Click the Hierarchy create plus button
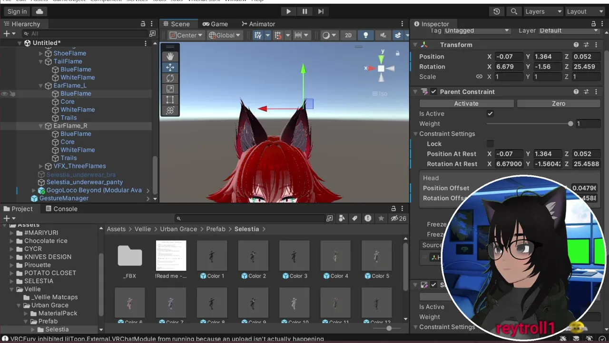This screenshot has width=609, height=343. coord(9,34)
